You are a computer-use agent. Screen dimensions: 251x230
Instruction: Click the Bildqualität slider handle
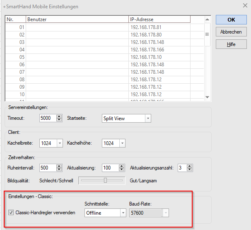coord(106,180)
